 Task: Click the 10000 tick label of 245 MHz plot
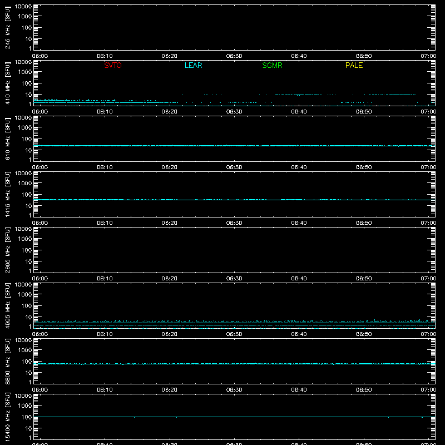[23, 7]
